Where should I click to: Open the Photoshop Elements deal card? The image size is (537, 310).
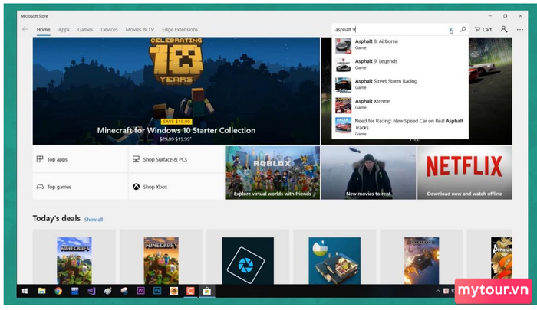248,257
